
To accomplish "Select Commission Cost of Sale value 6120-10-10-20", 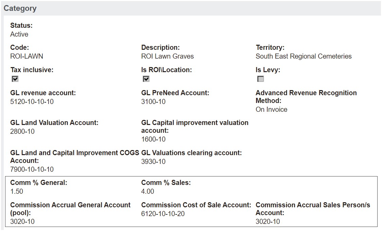I will (x=163, y=214).
